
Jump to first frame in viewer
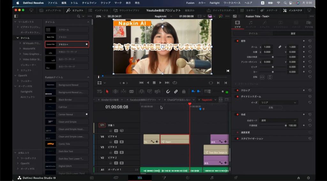141,83
